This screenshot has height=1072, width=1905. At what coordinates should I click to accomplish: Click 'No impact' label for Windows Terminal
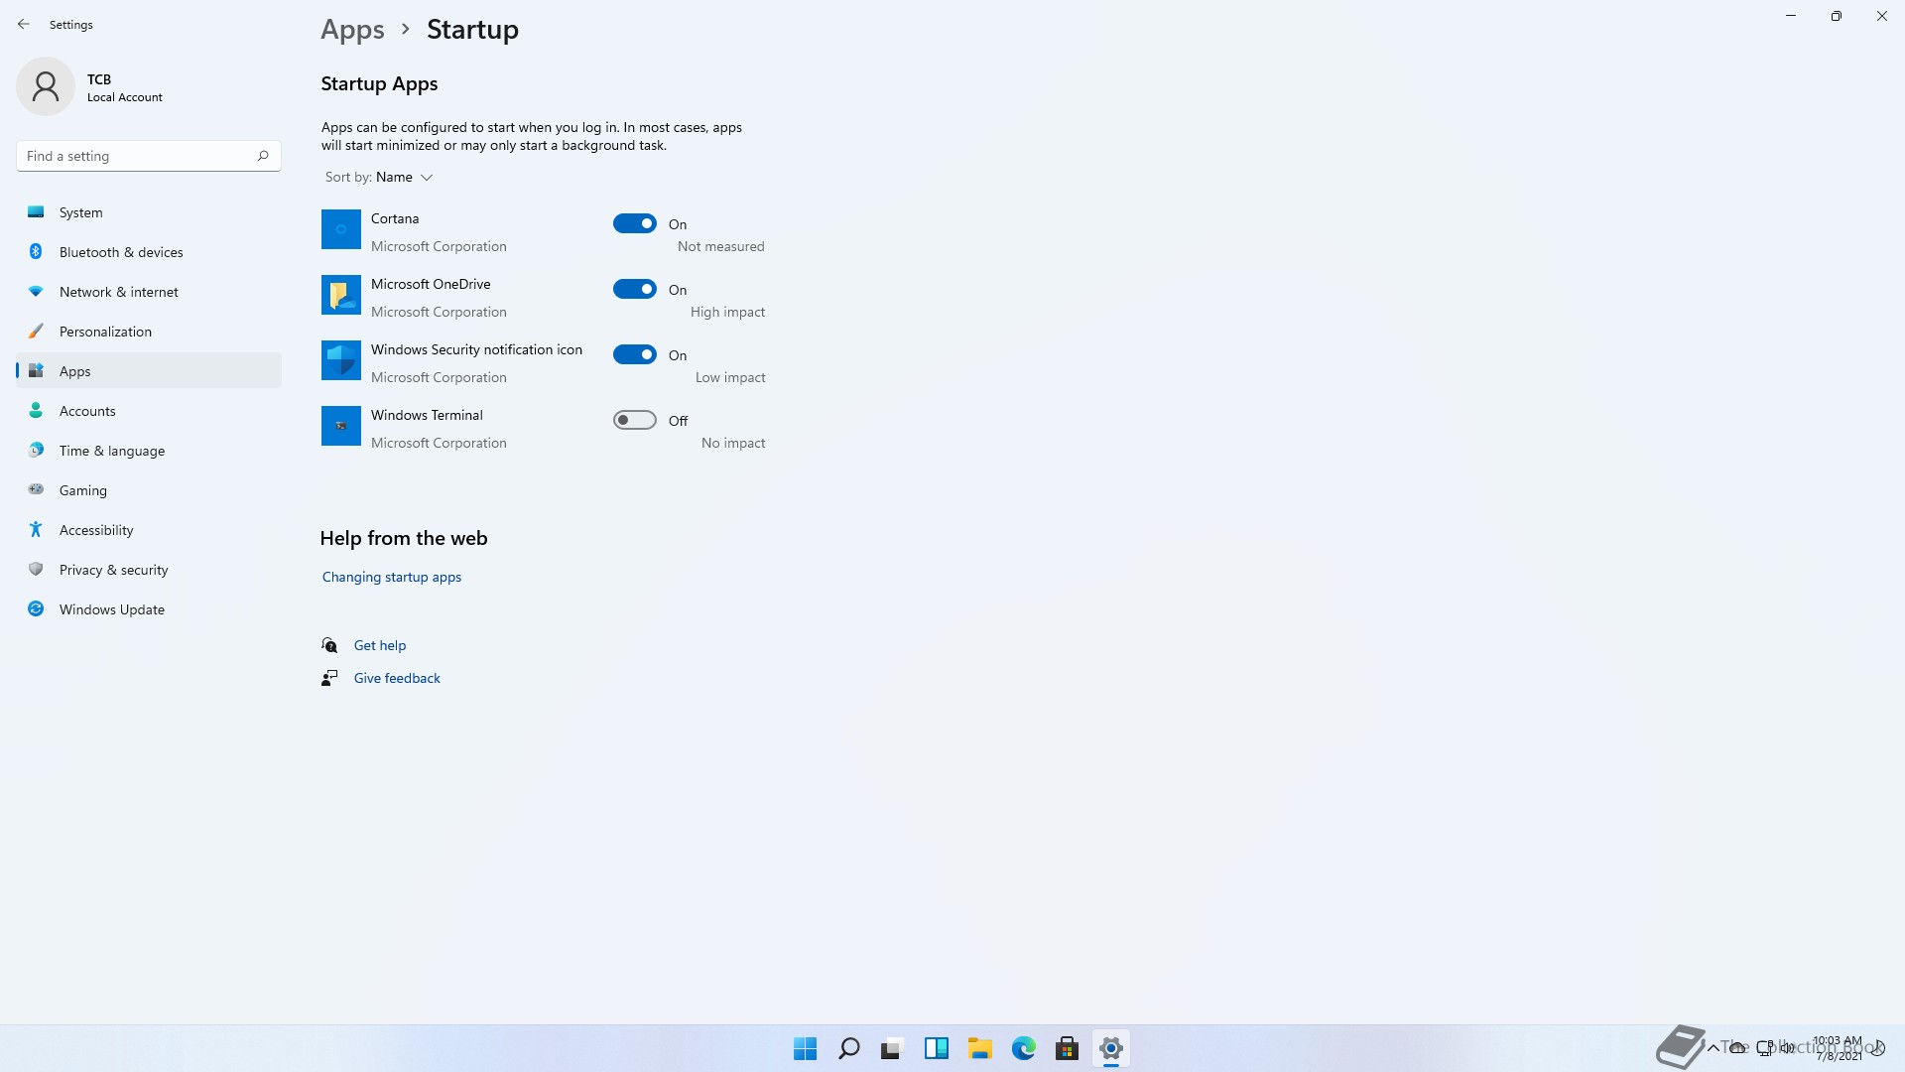(733, 443)
